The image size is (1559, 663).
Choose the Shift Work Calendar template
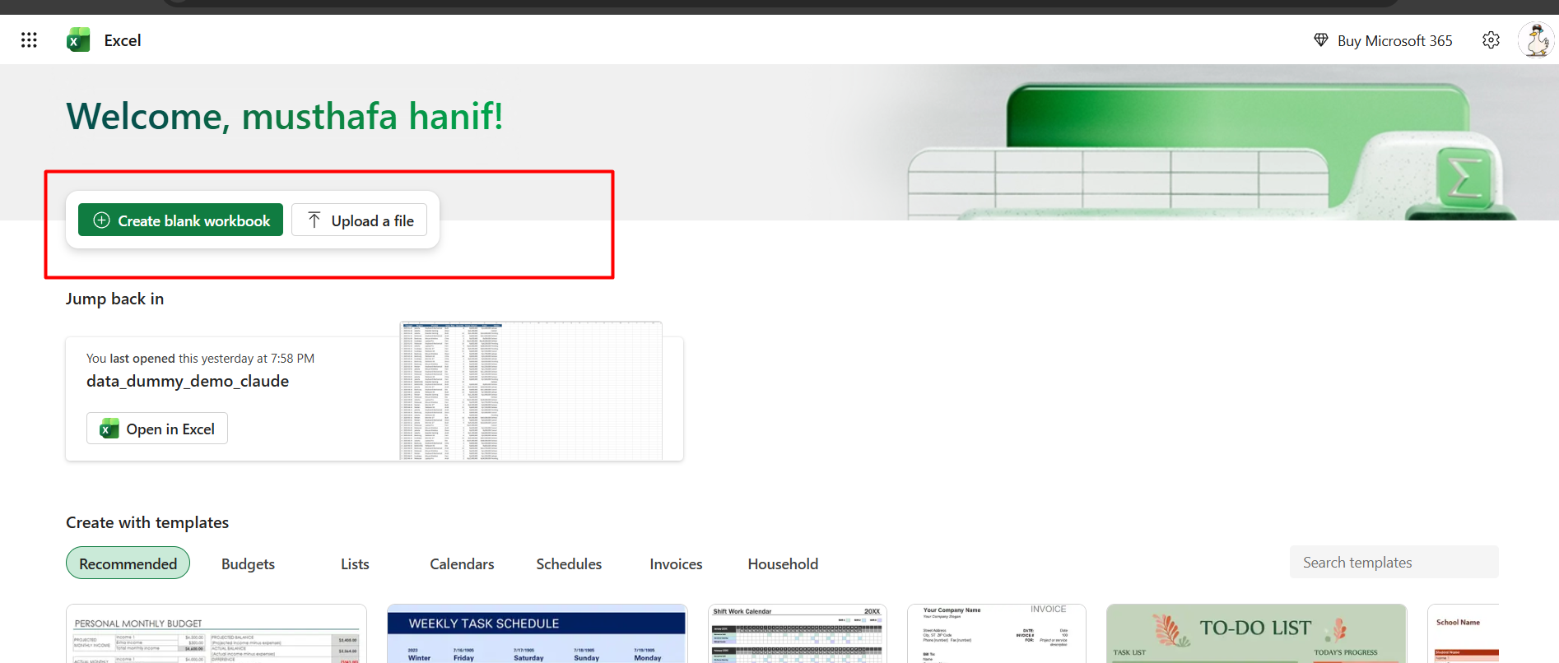[x=798, y=633]
